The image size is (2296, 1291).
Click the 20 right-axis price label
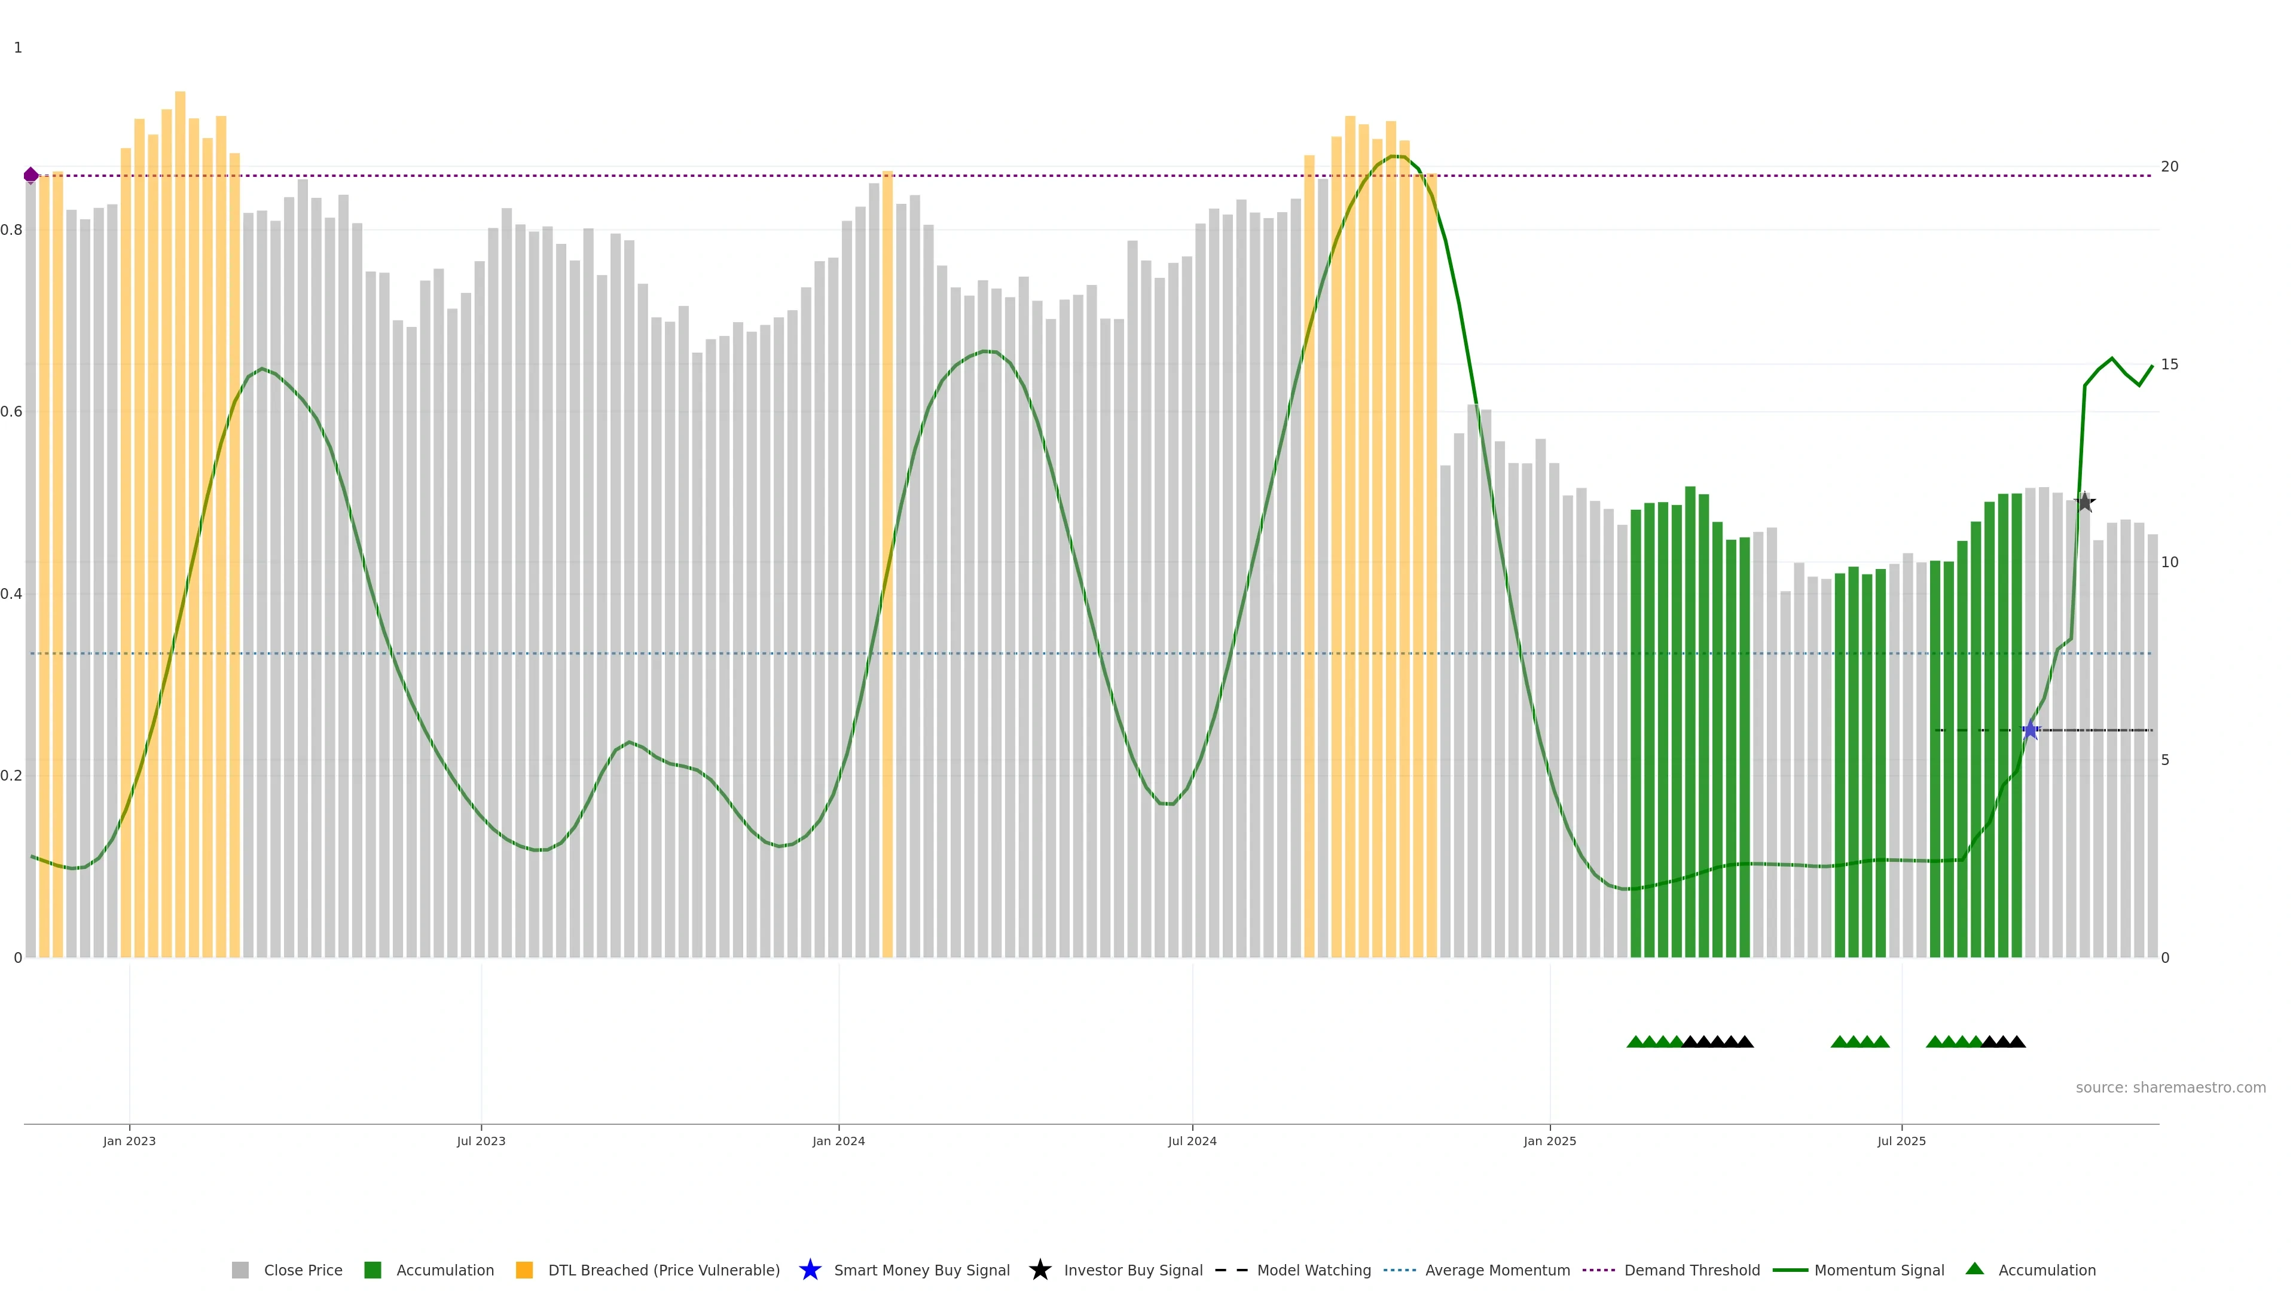2169,167
